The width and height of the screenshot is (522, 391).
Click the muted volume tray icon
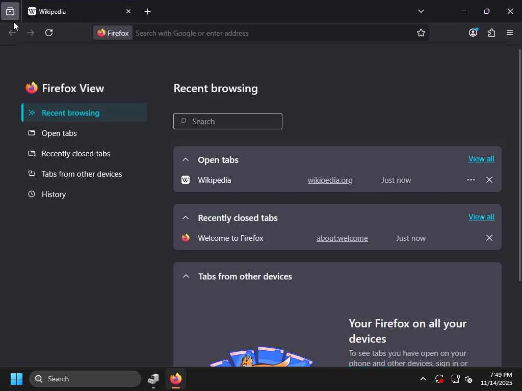(x=469, y=379)
